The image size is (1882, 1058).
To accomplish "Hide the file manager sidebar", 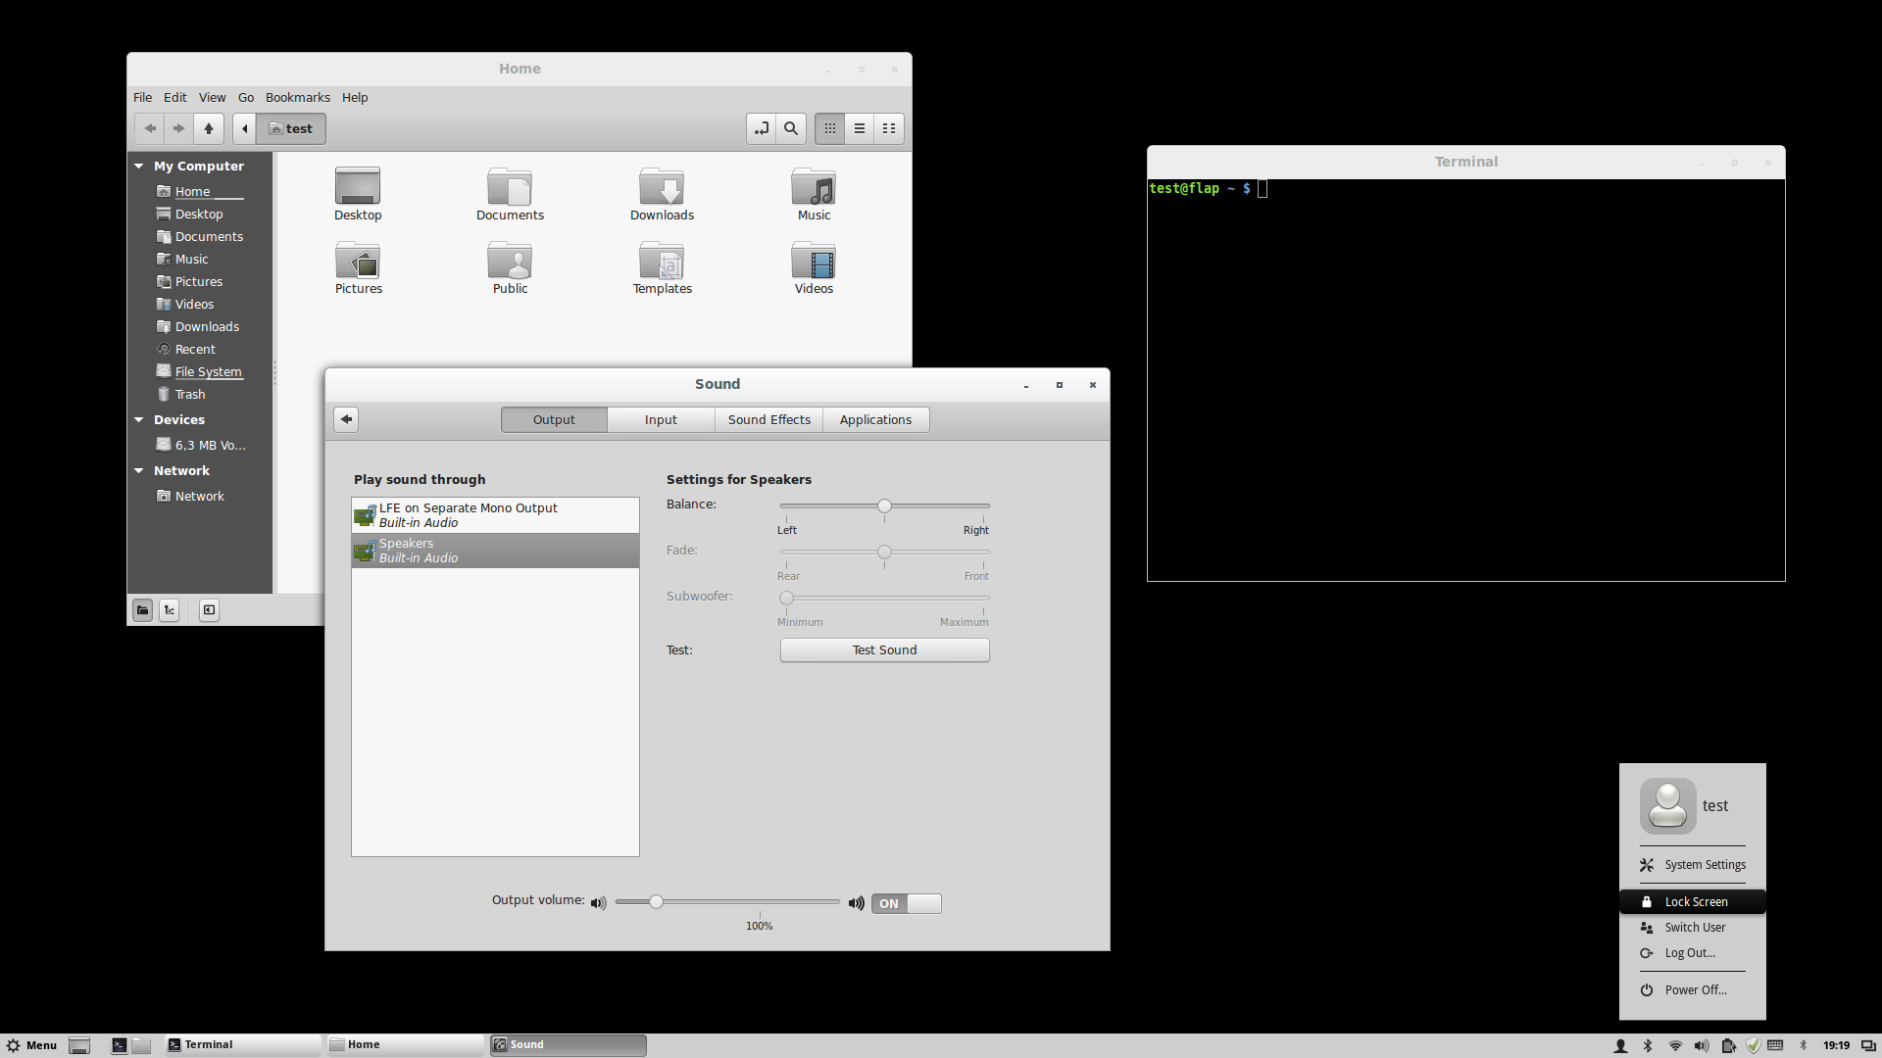I will pyautogui.click(x=209, y=610).
